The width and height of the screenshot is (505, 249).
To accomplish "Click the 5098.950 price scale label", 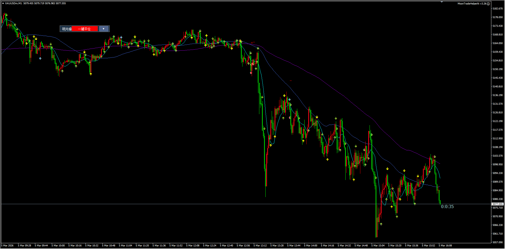I will point(498,165).
